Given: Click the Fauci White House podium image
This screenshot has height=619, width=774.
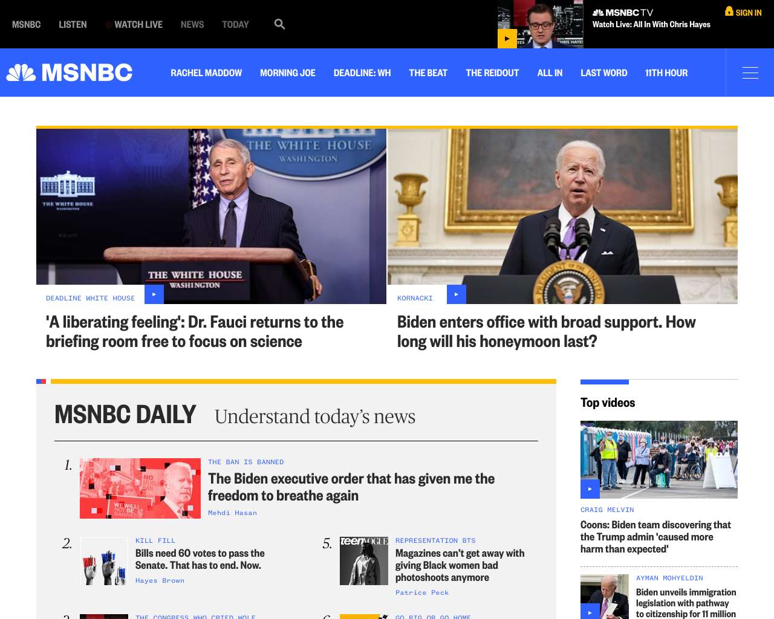Looking at the screenshot, I should (211, 216).
